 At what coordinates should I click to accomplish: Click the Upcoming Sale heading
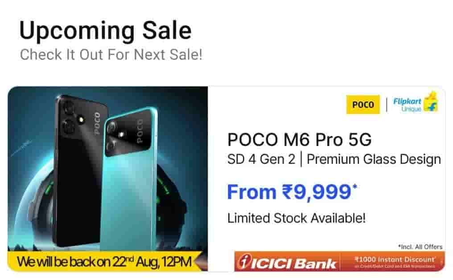click(x=106, y=31)
